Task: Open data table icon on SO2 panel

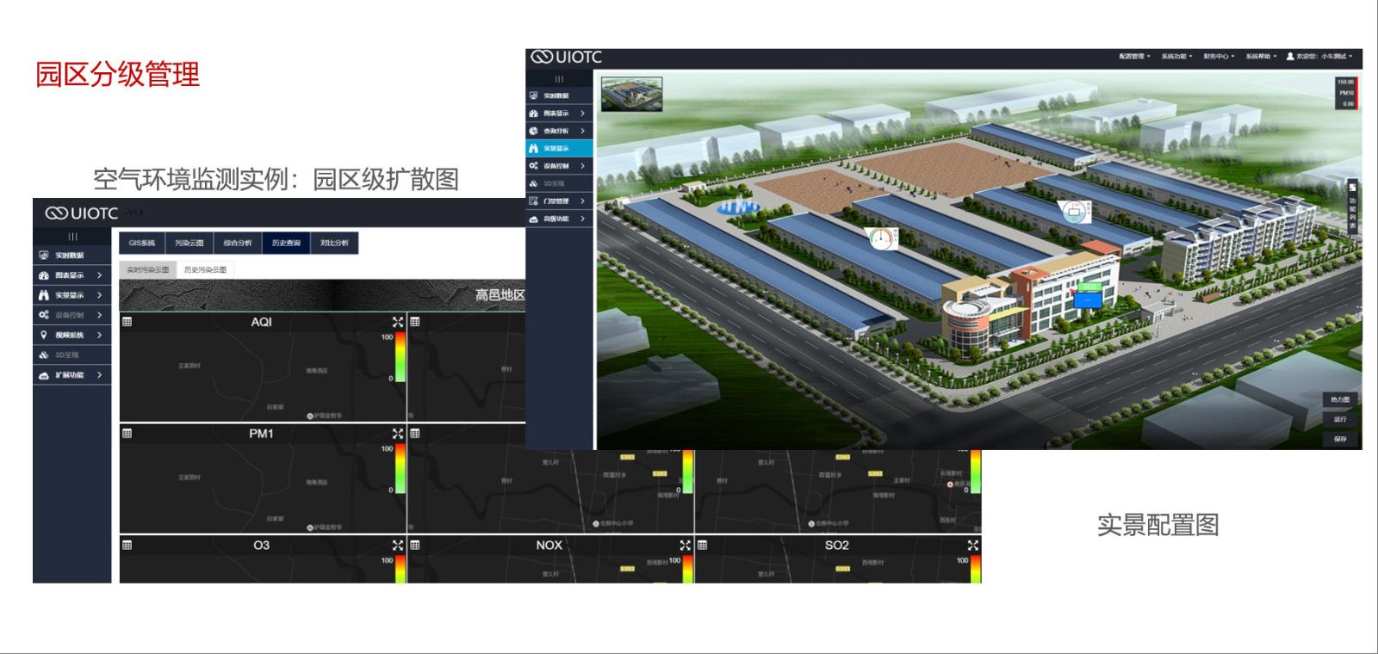Action: tap(703, 546)
